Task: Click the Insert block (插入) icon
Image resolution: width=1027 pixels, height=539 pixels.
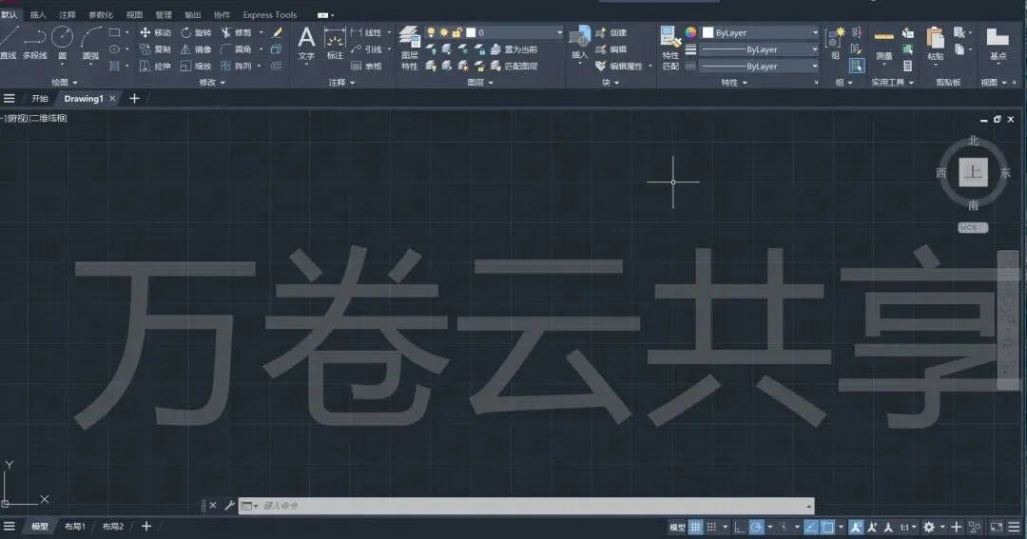Action: pos(580,43)
